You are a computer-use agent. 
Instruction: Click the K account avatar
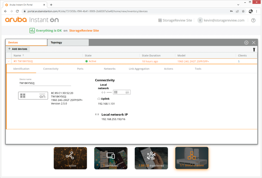(200, 20)
